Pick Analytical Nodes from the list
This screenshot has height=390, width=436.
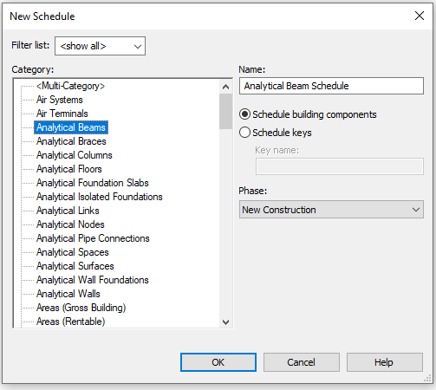(x=70, y=224)
